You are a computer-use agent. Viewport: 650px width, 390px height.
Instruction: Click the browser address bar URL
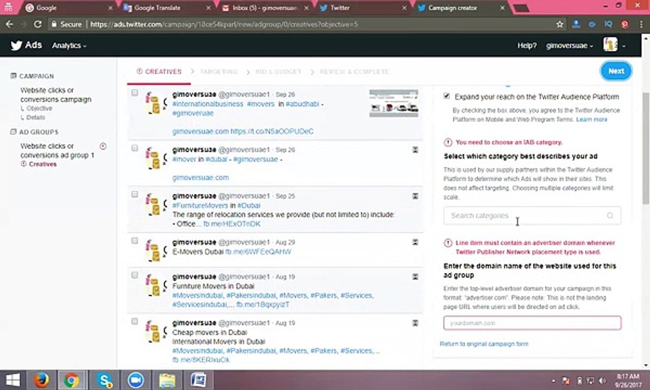coord(224,24)
